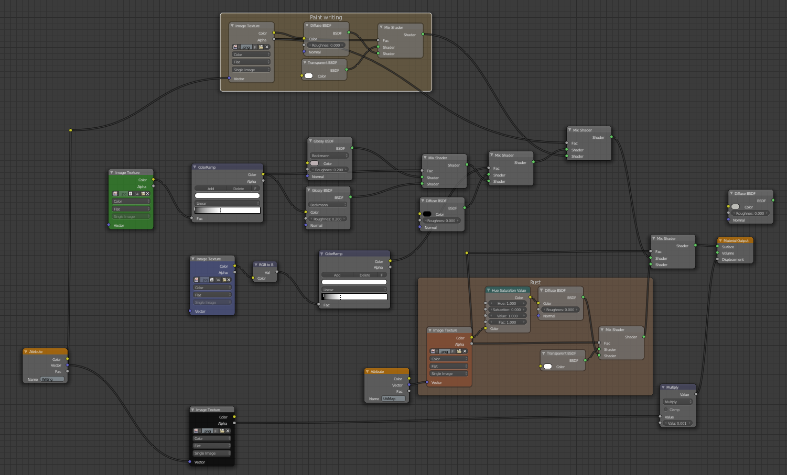This screenshot has height=475, width=787.
Task: Open Flat projection dropdown in green Image Texture
Action: tap(131, 209)
